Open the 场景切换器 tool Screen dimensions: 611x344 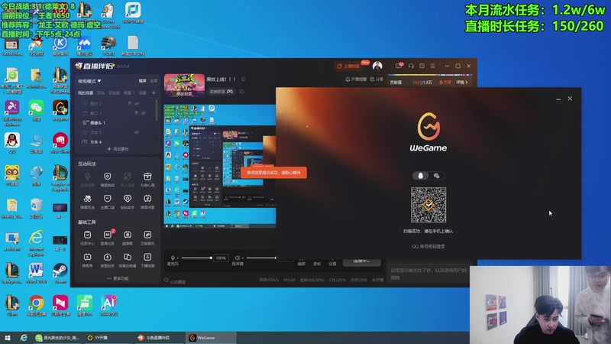click(x=128, y=260)
